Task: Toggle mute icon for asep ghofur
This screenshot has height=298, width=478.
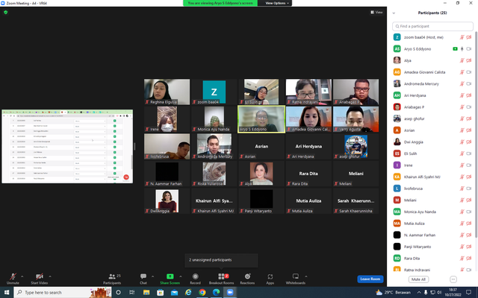Action: tap(462, 118)
